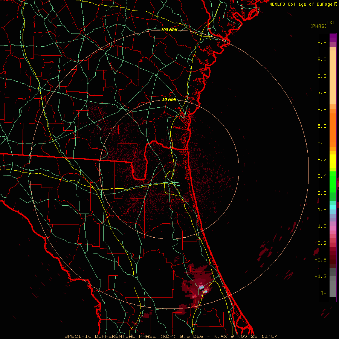Click the [PHAS] units label

click(x=318, y=26)
